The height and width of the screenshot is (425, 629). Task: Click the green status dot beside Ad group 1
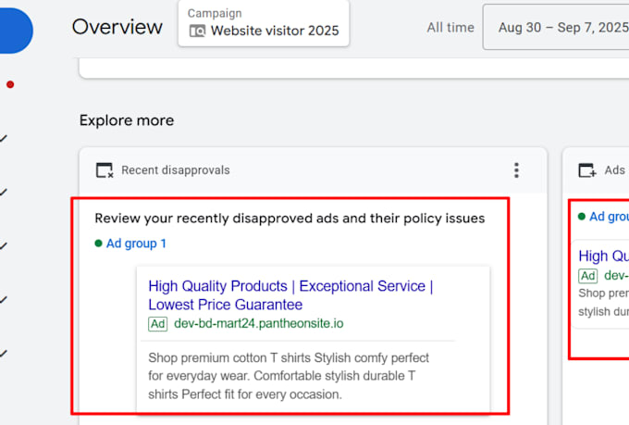pos(98,243)
